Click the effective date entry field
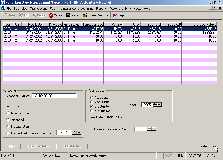Image resolution: width=223 pixels, height=160 pixels. pos(64,133)
